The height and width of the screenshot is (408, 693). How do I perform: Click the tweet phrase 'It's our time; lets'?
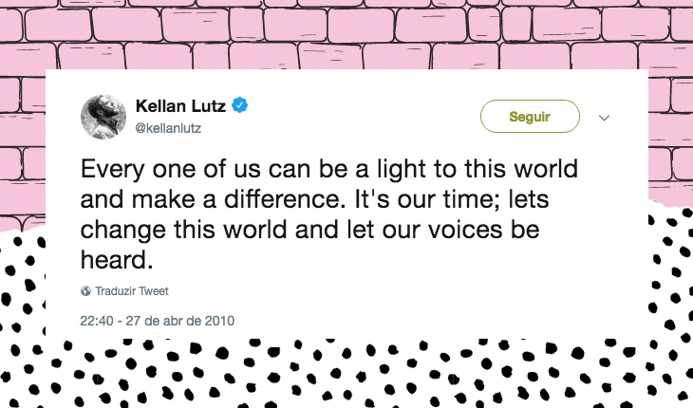point(452,198)
